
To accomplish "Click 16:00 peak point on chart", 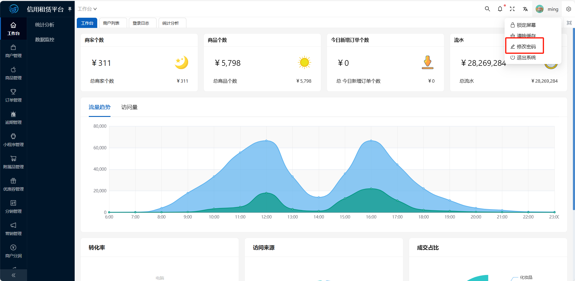I will coord(371,141).
